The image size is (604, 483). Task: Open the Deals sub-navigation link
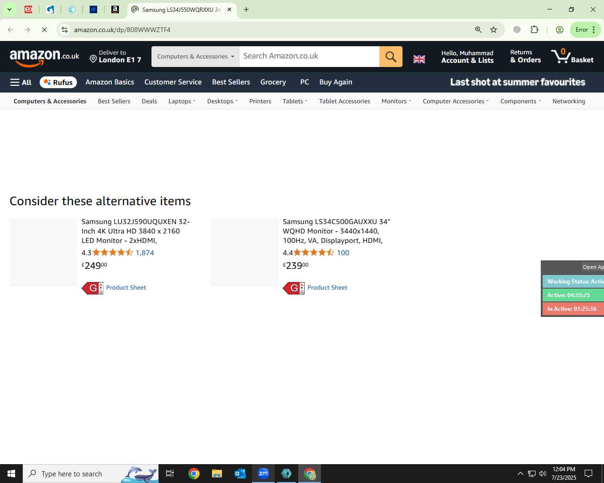(x=149, y=101)
